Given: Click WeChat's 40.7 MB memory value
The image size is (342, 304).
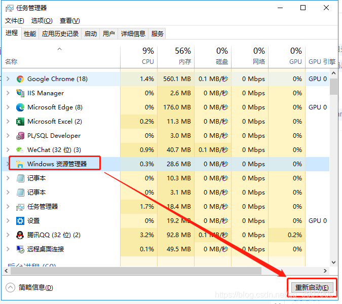Looking at the screenshot, I should click(179, 150).
